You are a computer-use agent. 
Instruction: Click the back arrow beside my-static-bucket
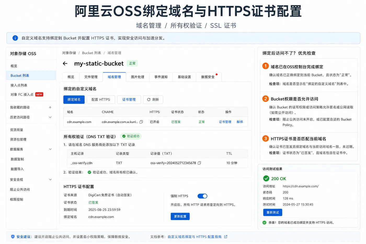[x=65, y=64]
